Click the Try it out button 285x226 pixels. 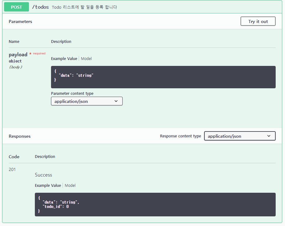pyautogui.click(x=258, y=21)
